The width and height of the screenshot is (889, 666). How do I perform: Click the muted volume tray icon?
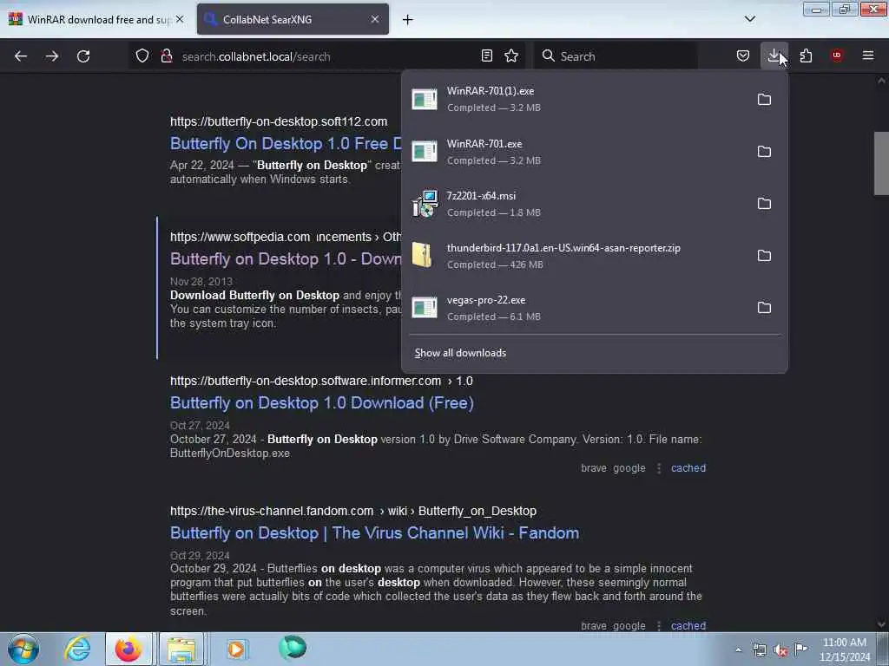click(x=780, y=650)
